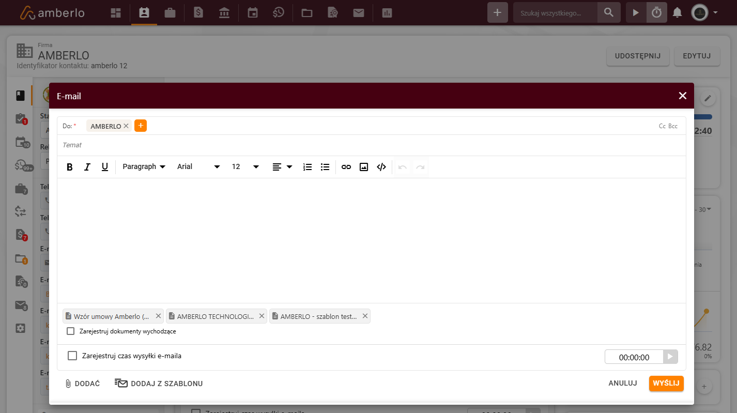Image resolution: width=737 pixels, height=413 pixels.
Task: Open the calendar icon in top bar
Action: pyautogui.click(x=253, y=12)
